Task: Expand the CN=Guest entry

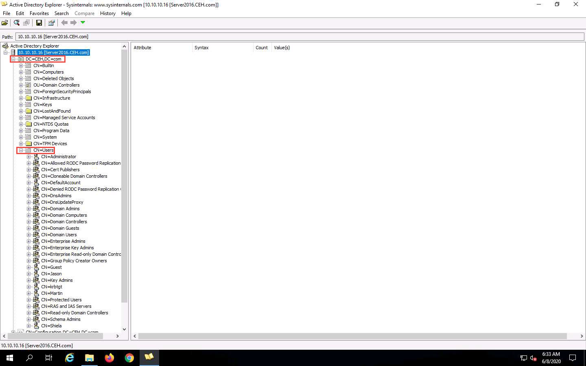Action: coord(28,267)
